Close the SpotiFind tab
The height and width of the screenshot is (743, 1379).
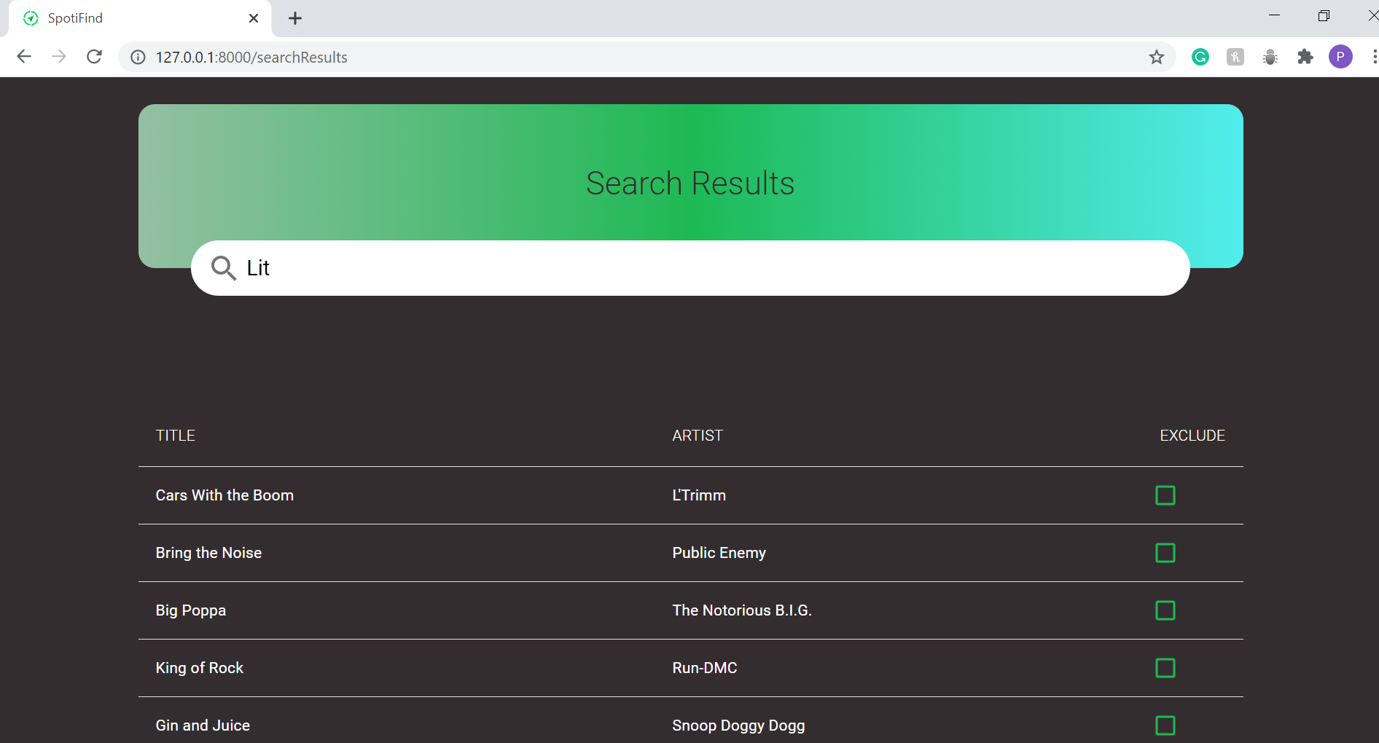pyautogui.click(x=254, y=18)
